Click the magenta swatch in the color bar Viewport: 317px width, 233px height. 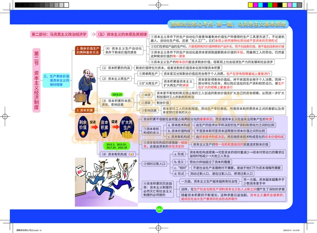pyautogui.click(x=256, y=6)
